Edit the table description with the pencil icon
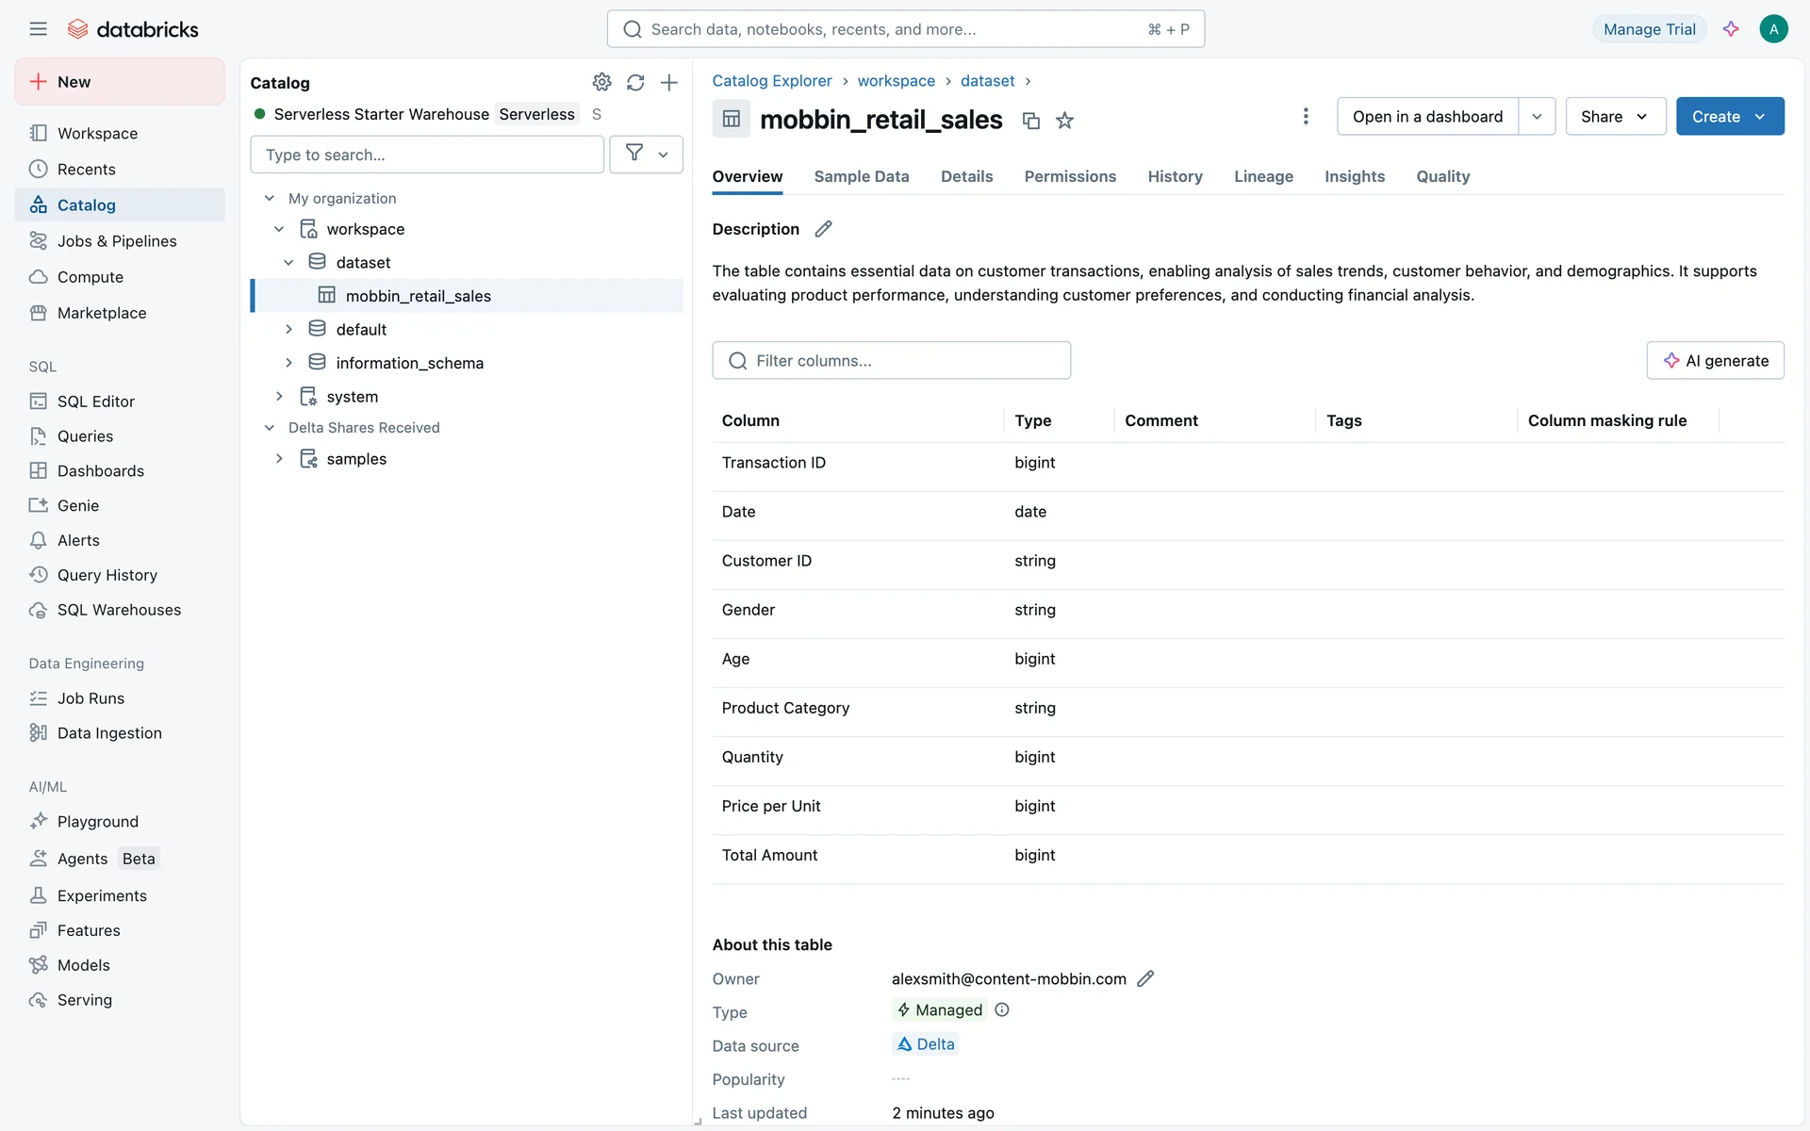The image size is (1810, 1131). click(x=823, y=229)
